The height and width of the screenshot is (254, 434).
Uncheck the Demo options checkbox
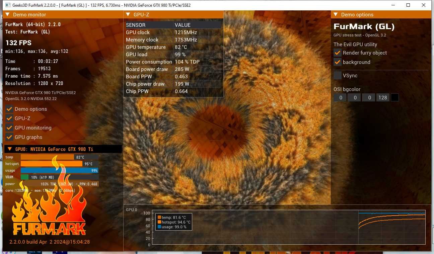pyautogui.click(x=9, y=109)
